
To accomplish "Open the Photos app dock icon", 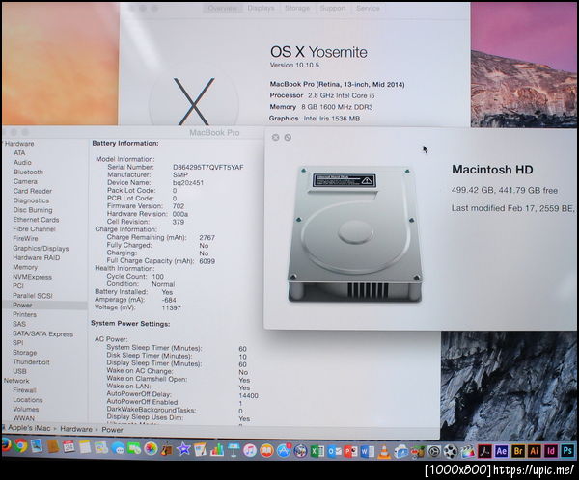I will 151,448.
